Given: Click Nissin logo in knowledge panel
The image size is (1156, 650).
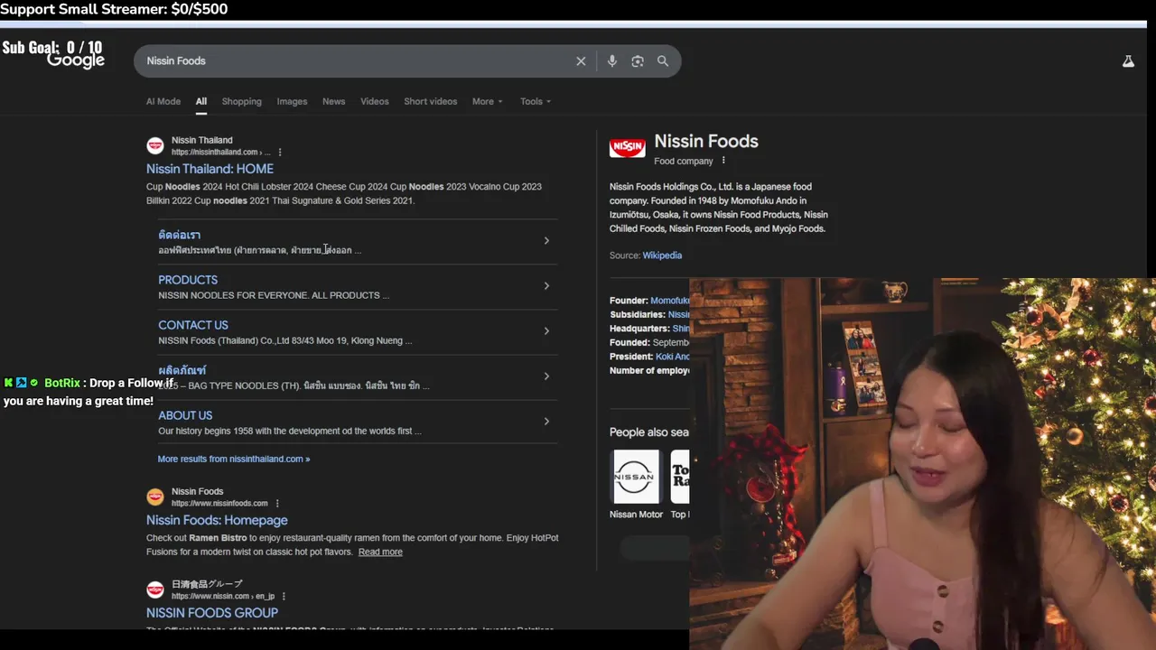Looking at the screenshot, I should 627,147.
